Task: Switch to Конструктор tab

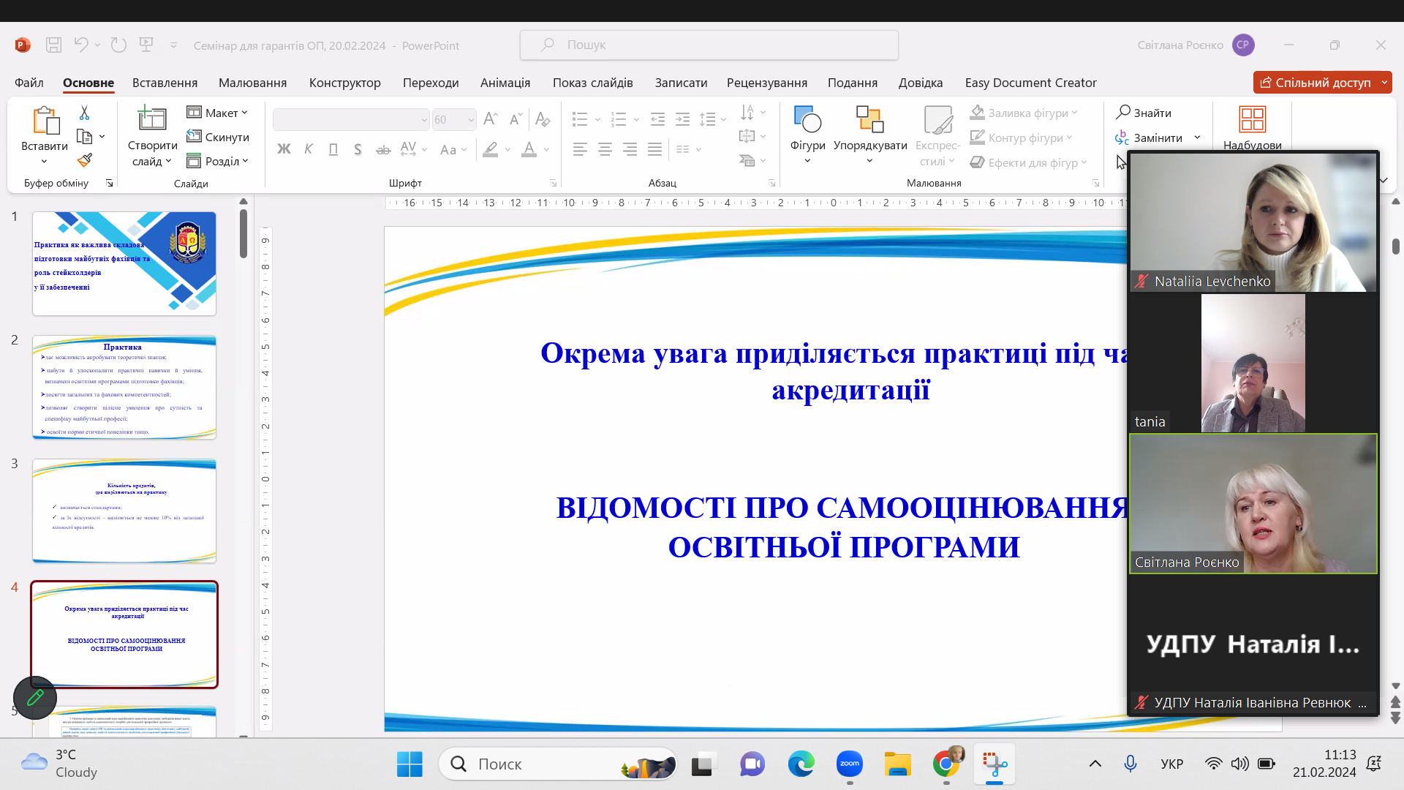Action: 345,83
